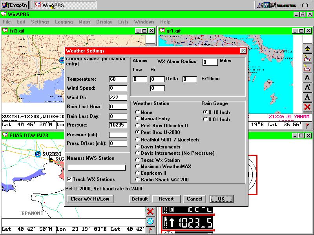Click the map-pointer icon directly above the plain A icon
314x235 pixels.
point(307,68)
